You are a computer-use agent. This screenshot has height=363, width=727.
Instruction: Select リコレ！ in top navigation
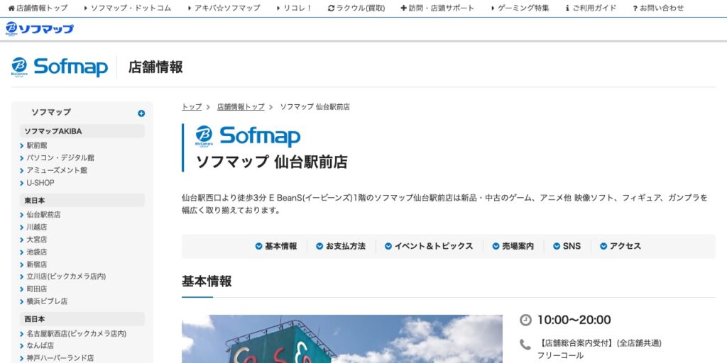coord(295,8)
